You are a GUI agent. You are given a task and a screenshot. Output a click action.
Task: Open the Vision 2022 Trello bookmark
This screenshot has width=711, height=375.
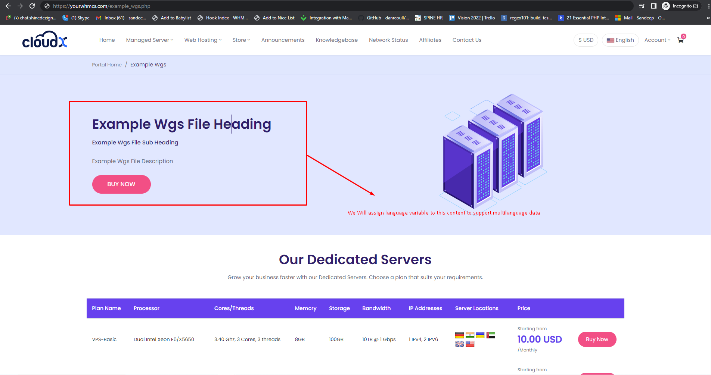pyautogui.click(x=472, y=18)
